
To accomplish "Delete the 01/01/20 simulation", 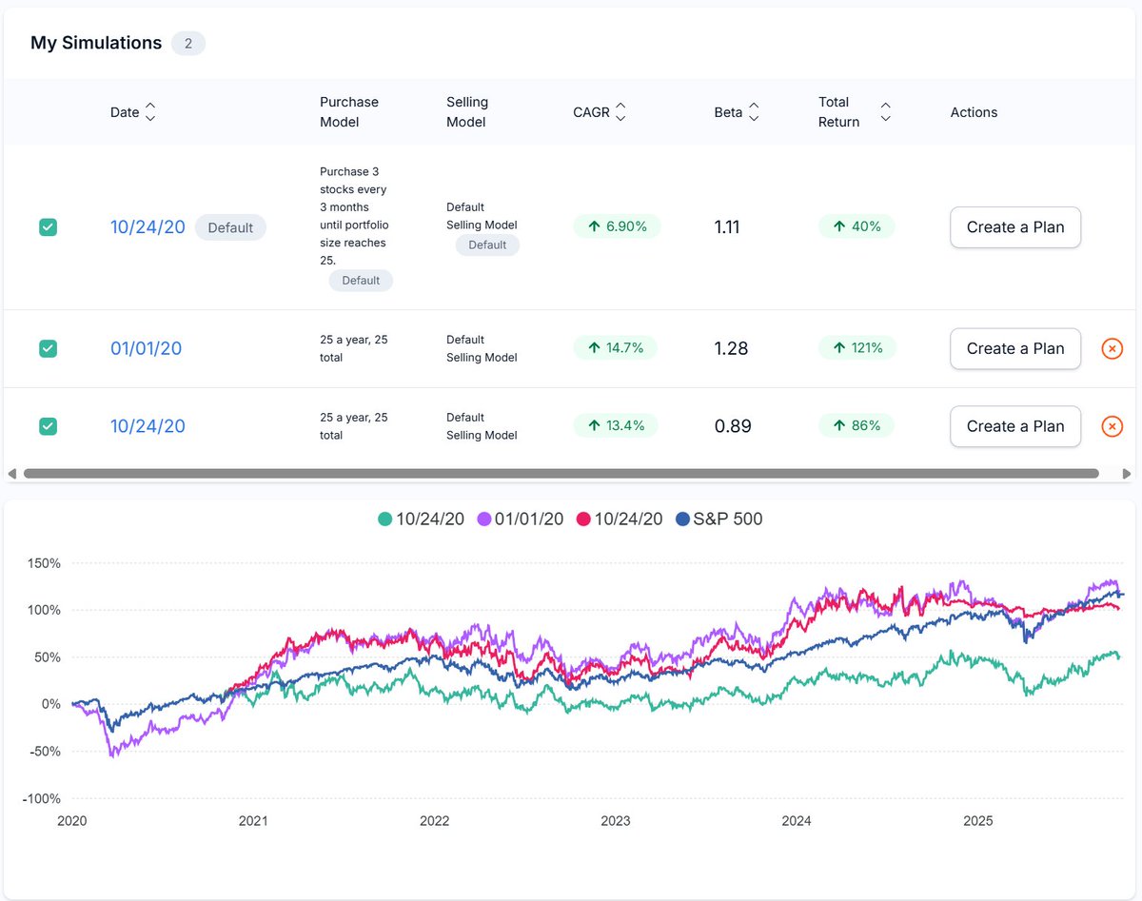I will 1112,348.
